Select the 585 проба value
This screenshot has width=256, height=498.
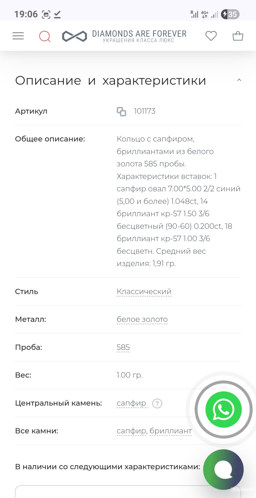tap(123, 347)
